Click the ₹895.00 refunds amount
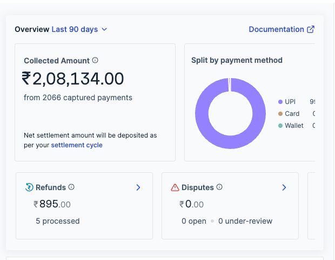The height and width of the screenshot is (260, 335). tap(52, 204)
